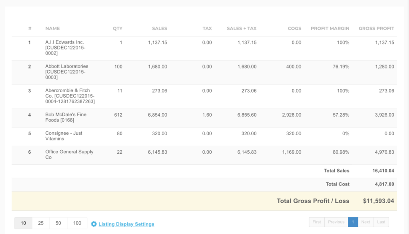Click the 4,817.00 total cost amount
This screenshot has height=234, width=409.
385,184
